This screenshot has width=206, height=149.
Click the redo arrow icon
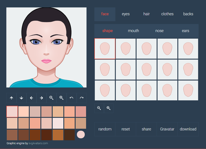pos(82,98)
